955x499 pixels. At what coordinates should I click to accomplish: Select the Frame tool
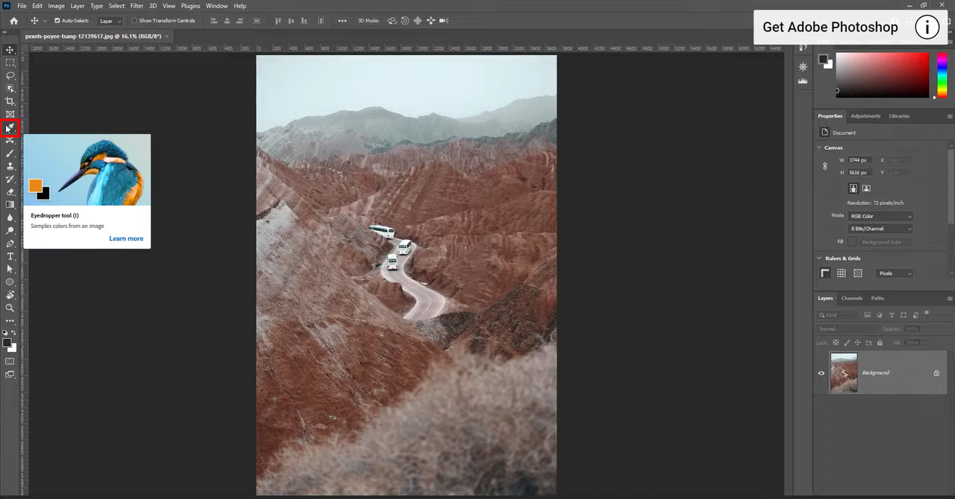(10, 114)
